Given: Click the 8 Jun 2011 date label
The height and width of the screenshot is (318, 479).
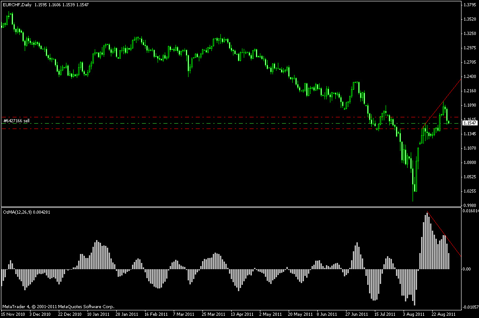Looking at the screenshot, I should tap(327, 314).
